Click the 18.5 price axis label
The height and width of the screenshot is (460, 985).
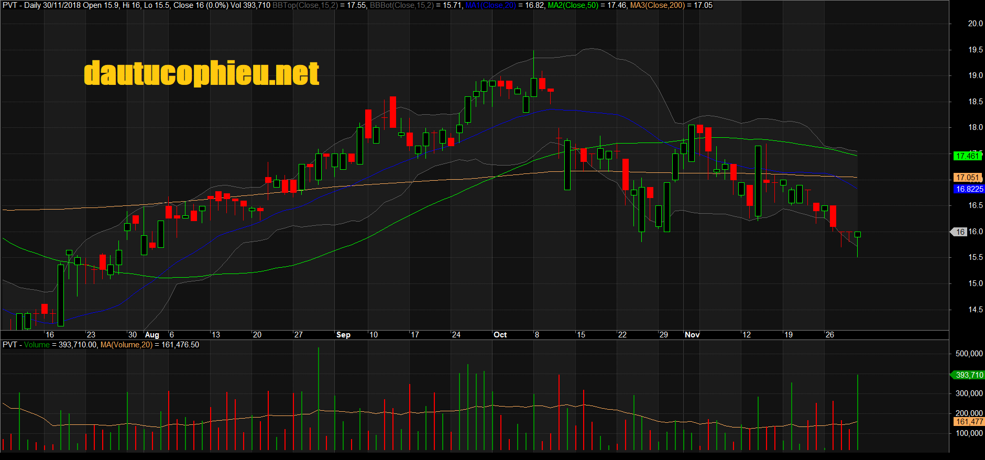(976, 102)
